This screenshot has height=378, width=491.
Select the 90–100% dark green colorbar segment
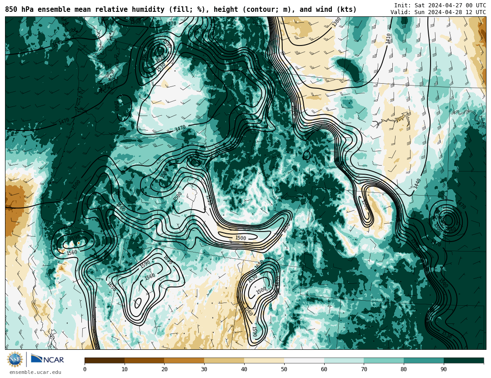(464, 360)
